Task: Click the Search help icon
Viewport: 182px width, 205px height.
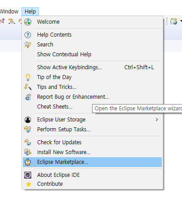Action: coord(28,45)
